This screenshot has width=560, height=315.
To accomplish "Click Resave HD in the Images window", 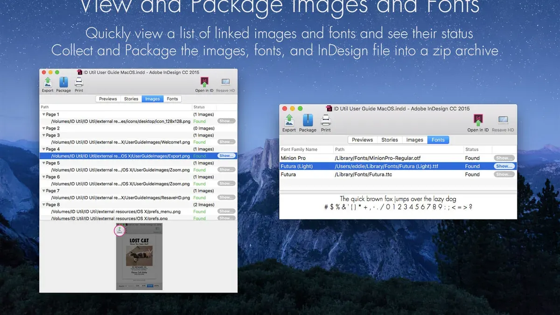I will pyautogui.click(x=225, y=85).
